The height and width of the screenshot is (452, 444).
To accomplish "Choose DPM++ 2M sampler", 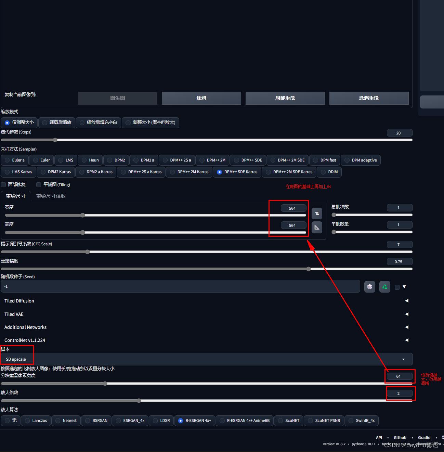I will point(212,160).
